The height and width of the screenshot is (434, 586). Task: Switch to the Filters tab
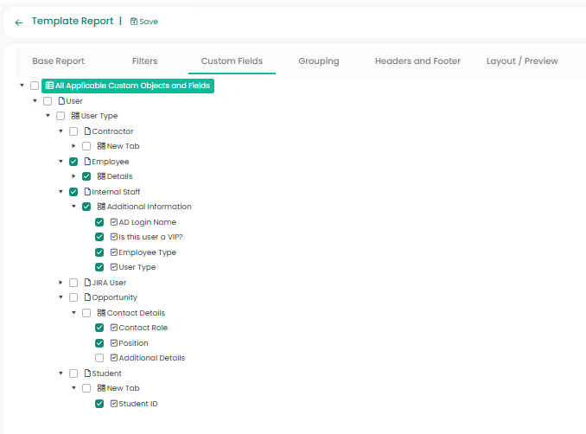click(144, 61)
